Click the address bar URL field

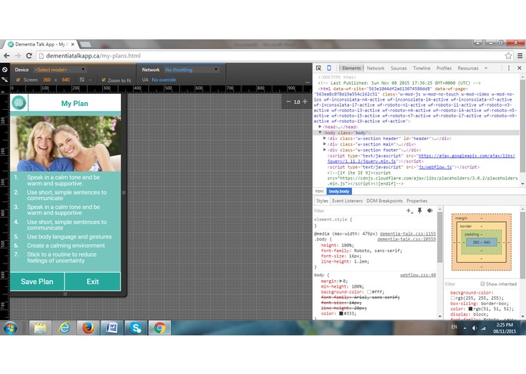[269, 56]
